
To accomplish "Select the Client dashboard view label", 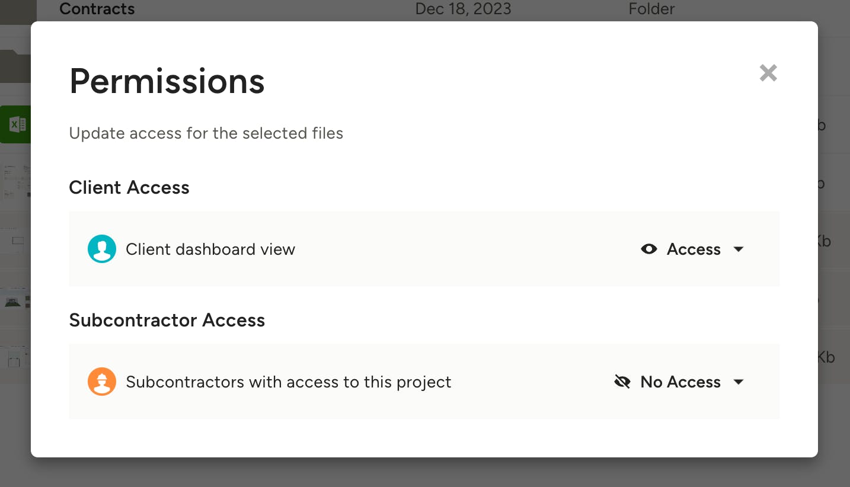I will tap(210, 249).
